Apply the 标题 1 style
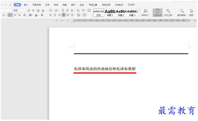 coord(110,13)
